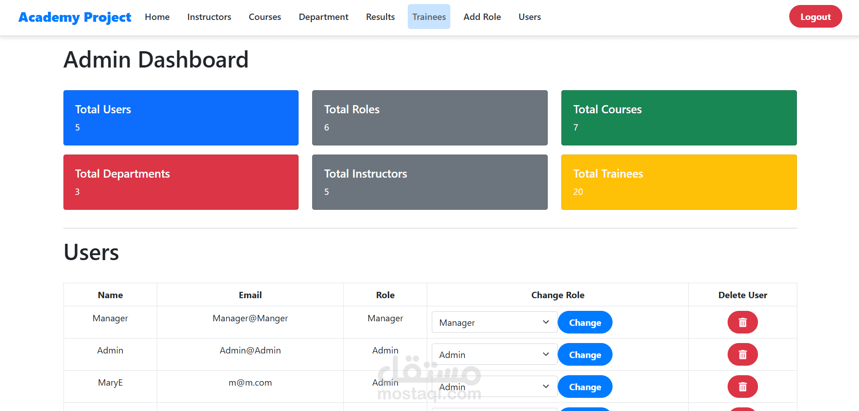859x411 pixels.
Task: View the Results page
Action: 380,17
